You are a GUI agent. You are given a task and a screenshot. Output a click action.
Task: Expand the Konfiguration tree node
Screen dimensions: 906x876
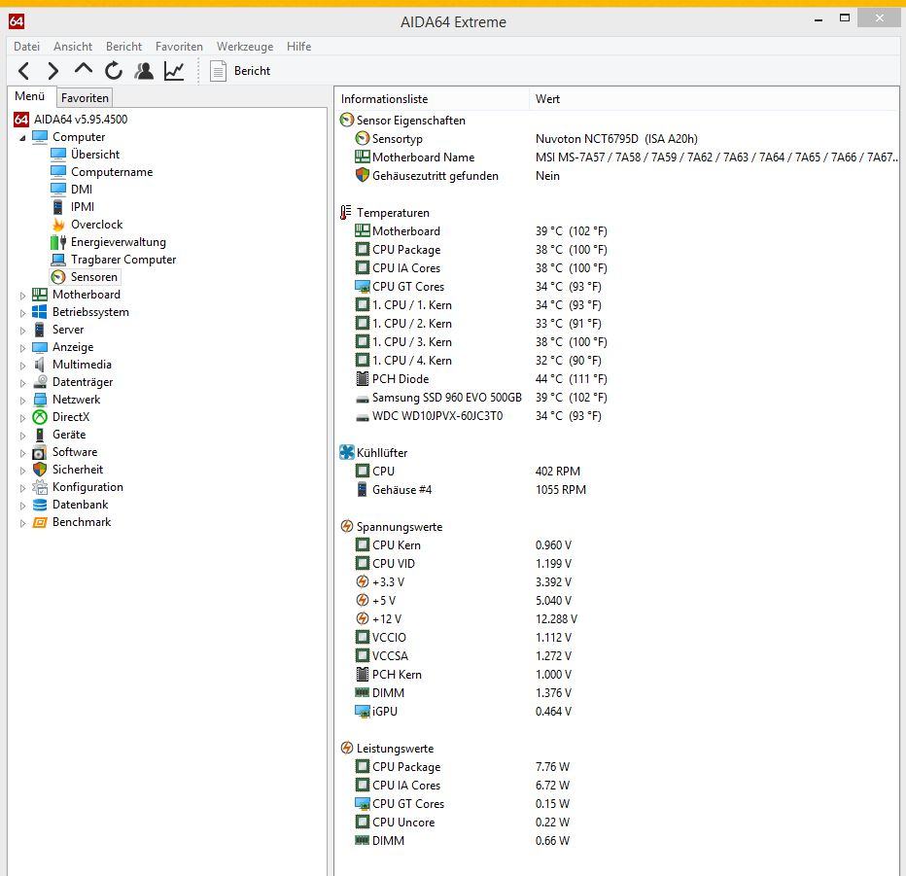click(x=22, y=488)
